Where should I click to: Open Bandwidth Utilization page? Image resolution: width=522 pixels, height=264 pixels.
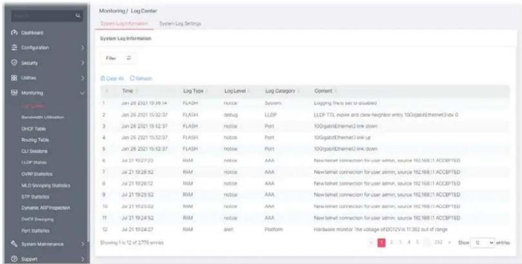(42, 117)
